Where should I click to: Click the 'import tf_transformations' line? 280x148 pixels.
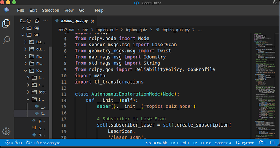tap(109, 82)
